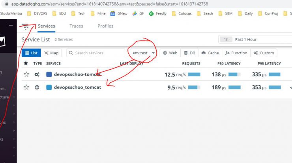Click the 353 µs P95 latency value
Image resolution: width=292 pixels, height=163 pixels.
(x=259, y=87)
